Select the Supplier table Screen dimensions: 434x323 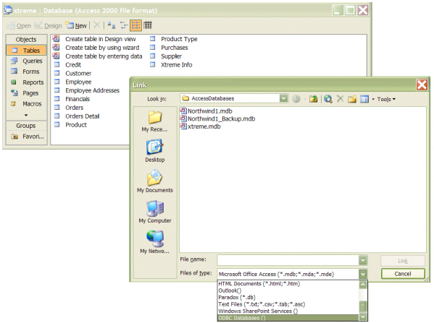pos(166,56)
